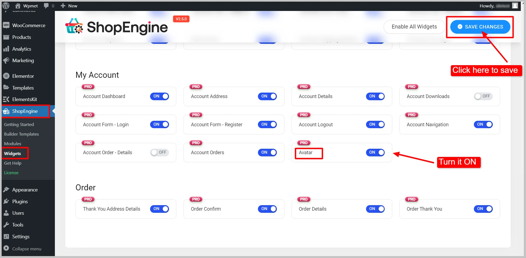This screenshot has width=526, height=258.
Task: Disable the Account Form - Register toggle
Action: [267, 124]
